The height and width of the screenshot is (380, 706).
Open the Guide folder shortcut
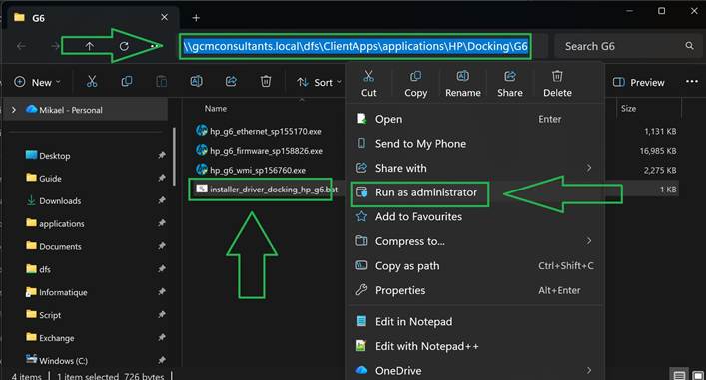pos(50,179)
